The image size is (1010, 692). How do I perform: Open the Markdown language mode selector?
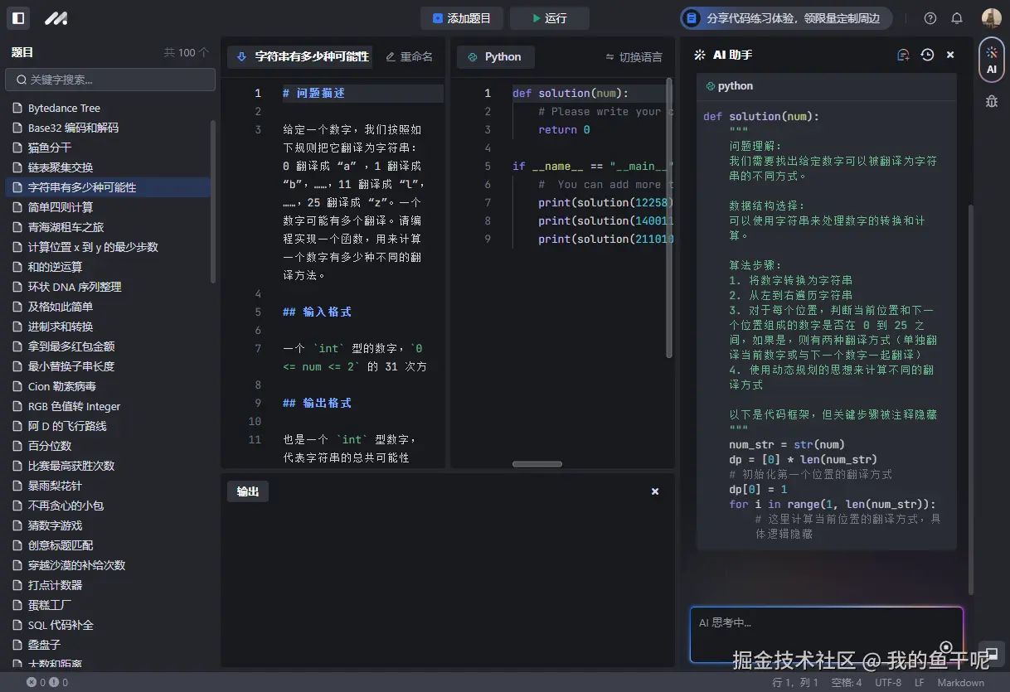(962, 682)
